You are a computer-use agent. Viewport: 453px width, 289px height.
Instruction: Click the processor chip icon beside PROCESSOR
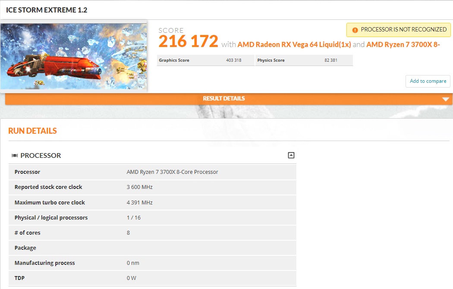(15, 156)
